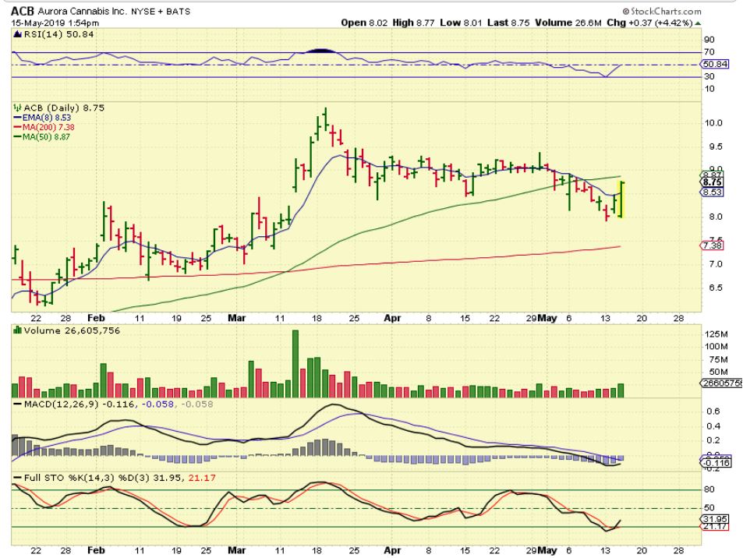Click the NYSE + BATS exchange label
Viewport: 743px width, 558px height.
[x=161, y=12]
